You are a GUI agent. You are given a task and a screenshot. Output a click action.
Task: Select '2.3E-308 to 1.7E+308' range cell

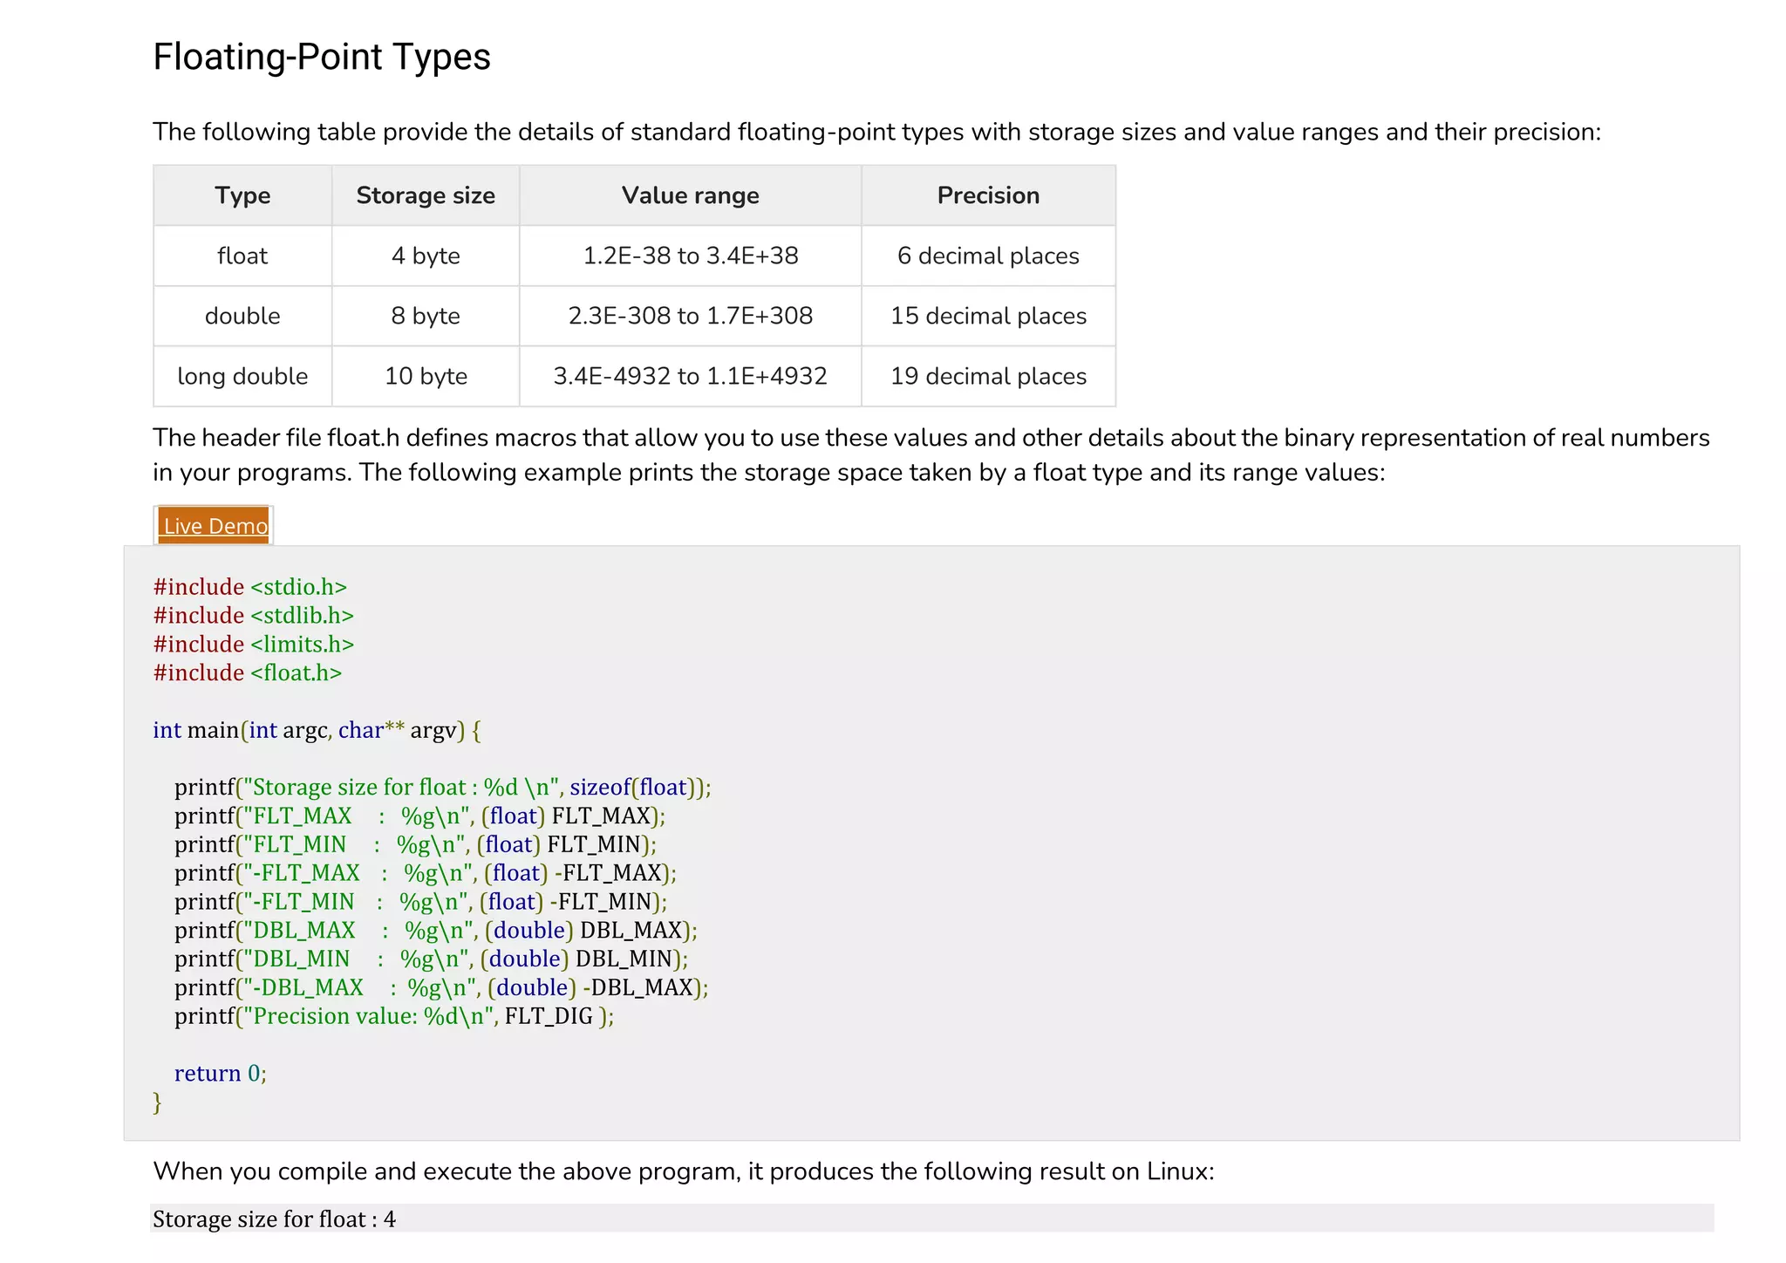coord(691,316)
